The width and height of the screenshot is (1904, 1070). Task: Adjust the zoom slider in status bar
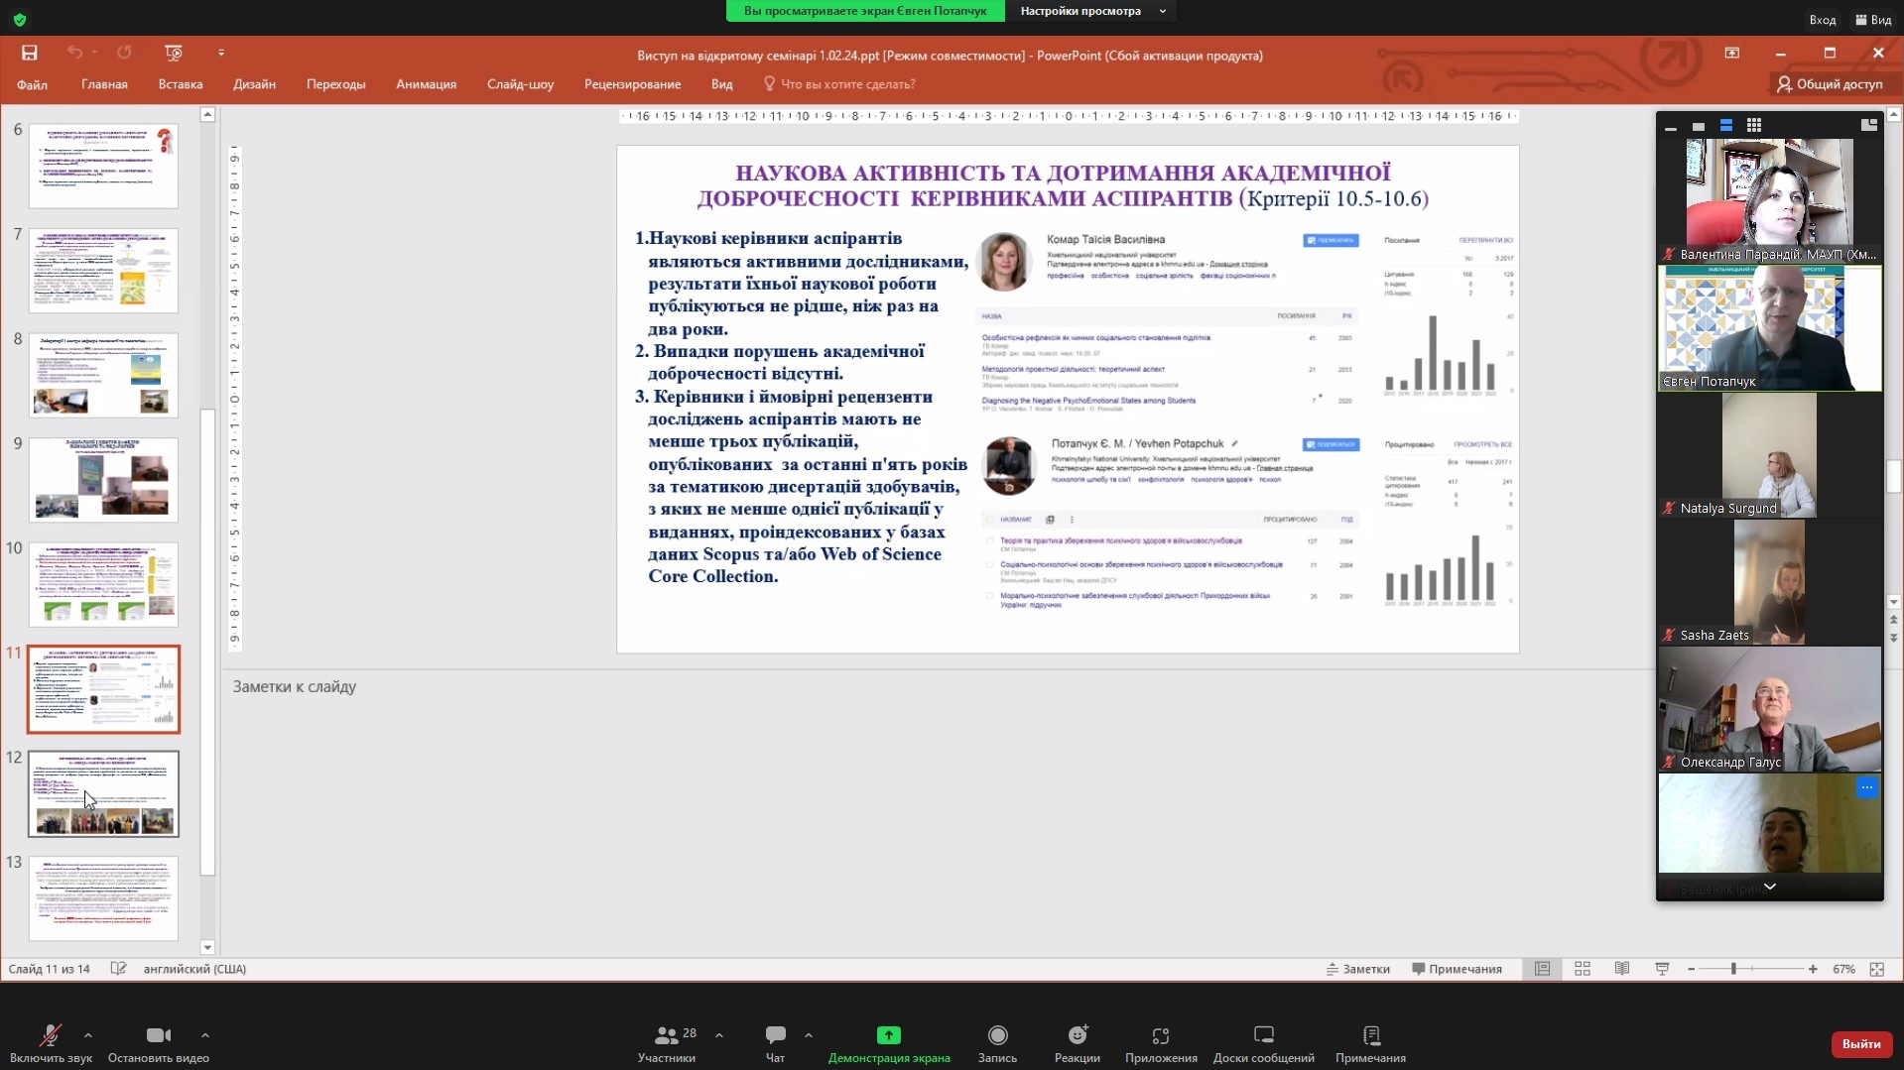(x=1733, y=969)
